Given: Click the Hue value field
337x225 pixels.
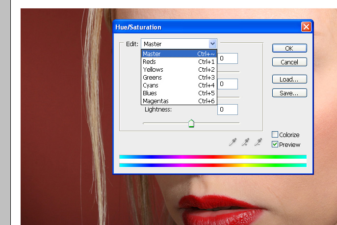Looking at the screenshot, I should pos(228,58).
